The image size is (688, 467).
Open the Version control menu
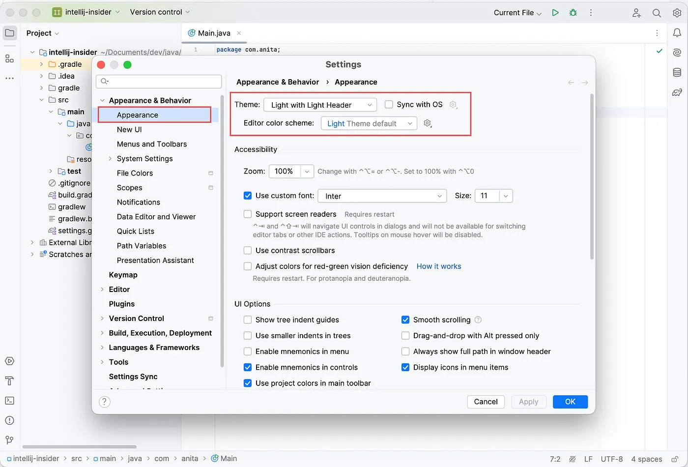pyautogui.click(x=156, y=12)
